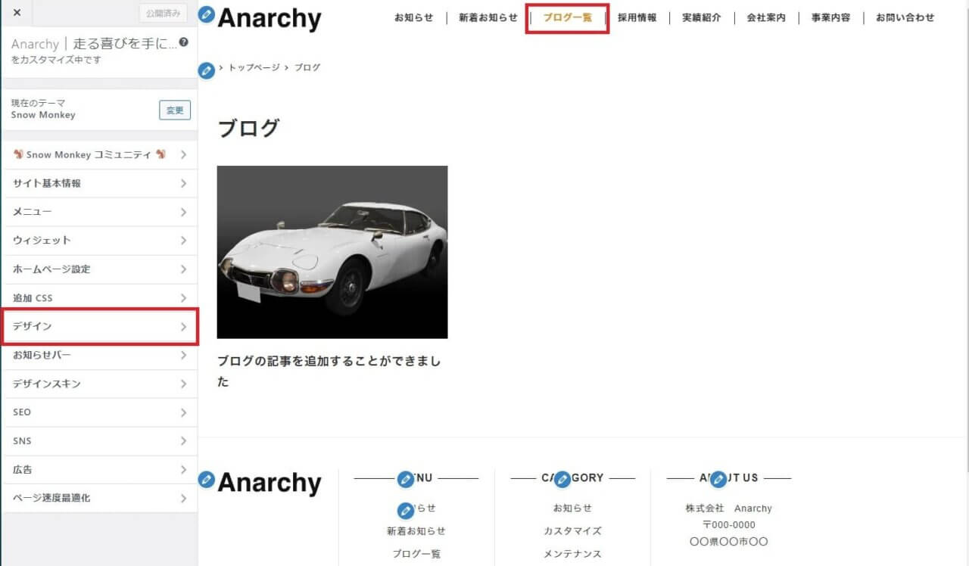Select ブログ一覧 in the header navigation
Viewport: 969px width, 566px height.
567,18
